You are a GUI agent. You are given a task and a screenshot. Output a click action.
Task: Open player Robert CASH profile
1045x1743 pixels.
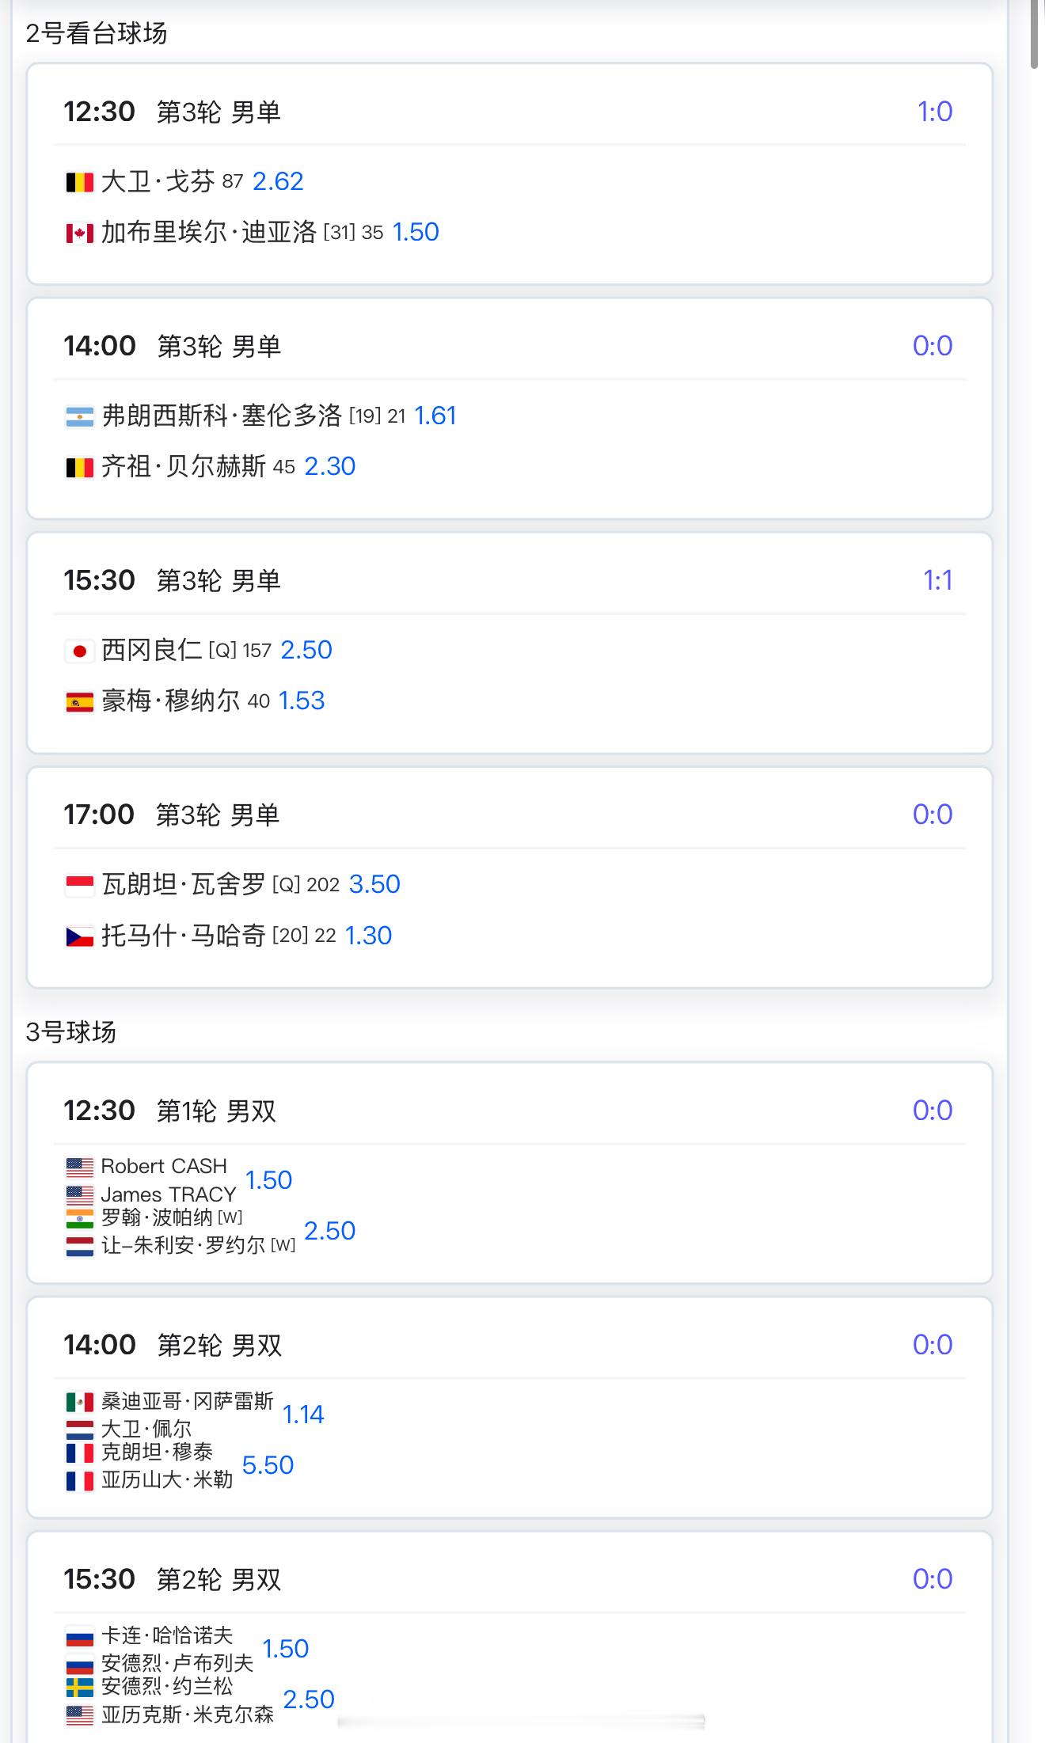[164, 1166]
